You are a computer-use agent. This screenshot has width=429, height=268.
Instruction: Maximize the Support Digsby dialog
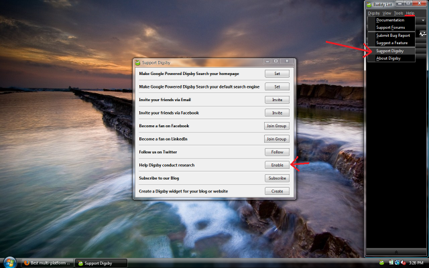[275, 61]
